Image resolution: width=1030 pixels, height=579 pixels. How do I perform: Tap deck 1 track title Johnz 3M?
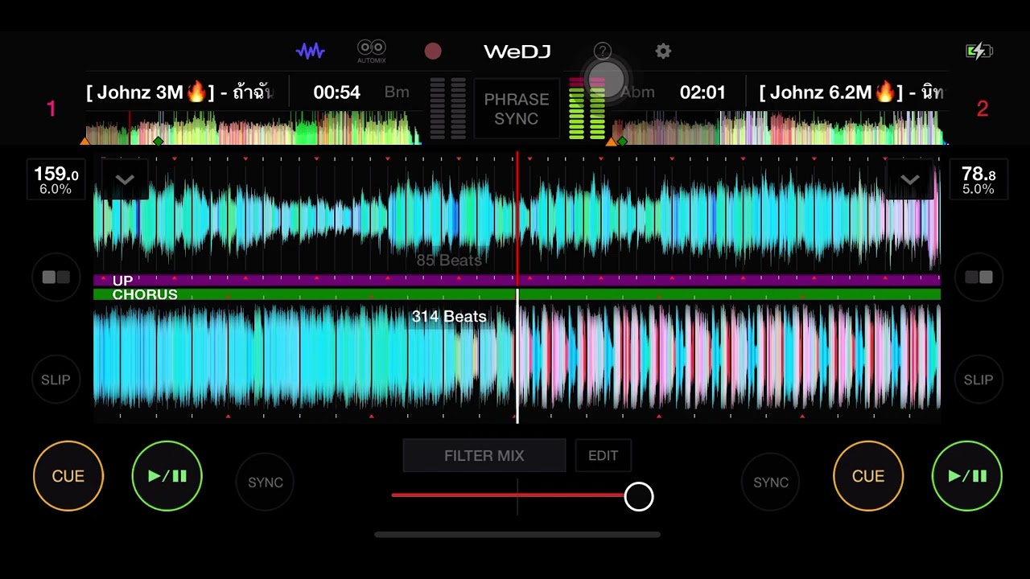pos(179,92)
